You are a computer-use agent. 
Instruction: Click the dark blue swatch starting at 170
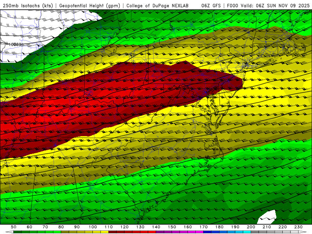207,232
